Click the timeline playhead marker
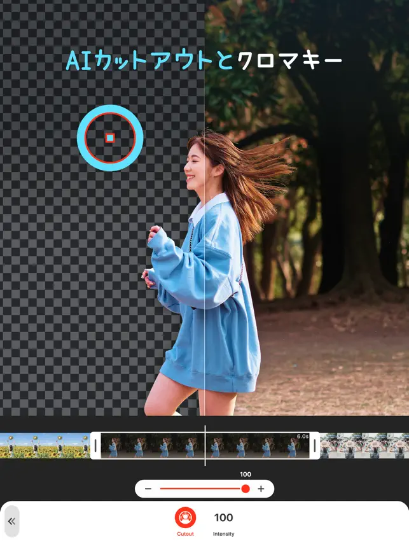Screen dimensions: 409x546 [205, 445]
